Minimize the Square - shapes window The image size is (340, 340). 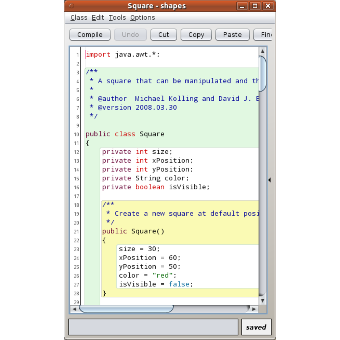242,6
